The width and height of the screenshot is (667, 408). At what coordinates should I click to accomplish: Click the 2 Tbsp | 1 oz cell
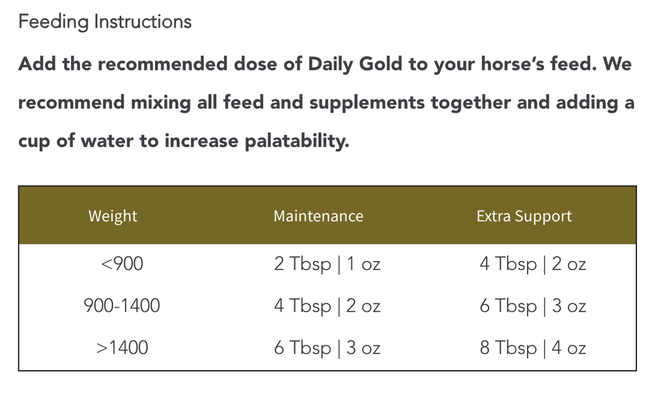[327, 264]
